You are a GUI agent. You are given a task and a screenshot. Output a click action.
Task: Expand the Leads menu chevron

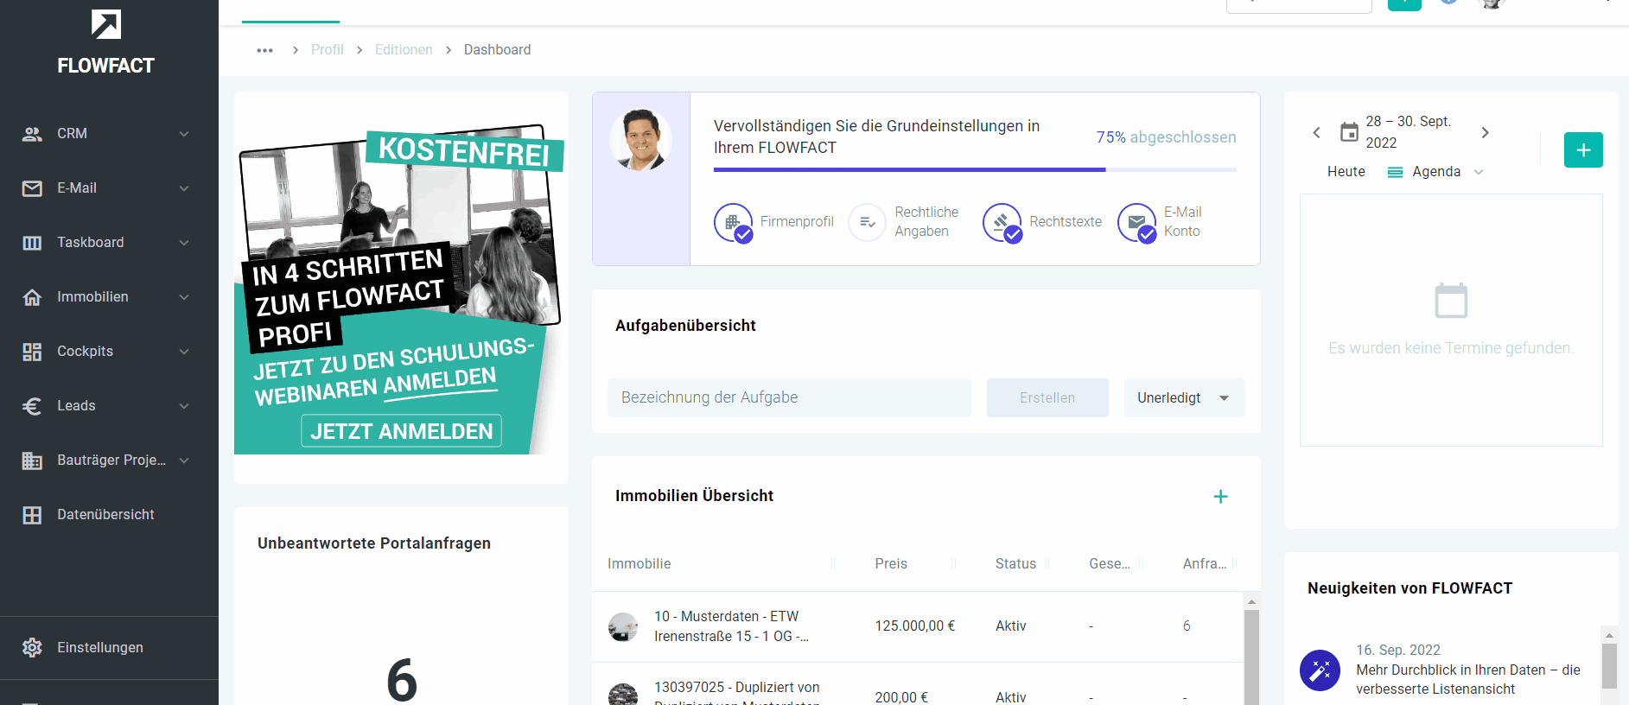pos(184,406)
